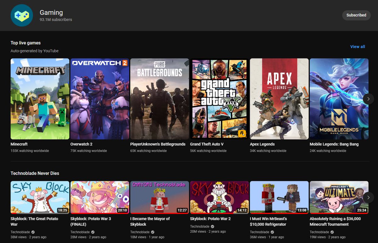Click the 93.1M subscribers text

(56, 20)
